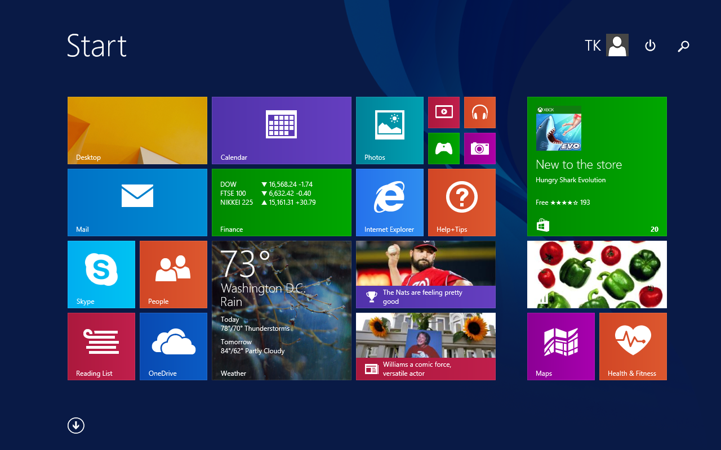The width and height of the screenshot is (721, 450).
Task: Click the Tomorrow Partly Cloudy forecast text
Action: [253, 346]
